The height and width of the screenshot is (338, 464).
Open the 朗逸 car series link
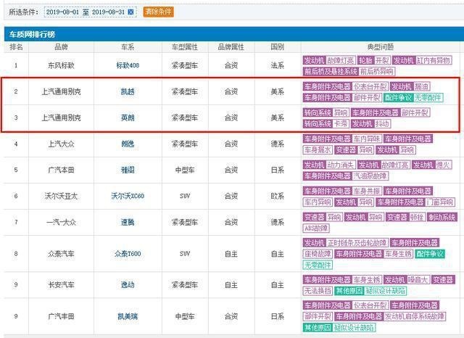tap(128, 144)
